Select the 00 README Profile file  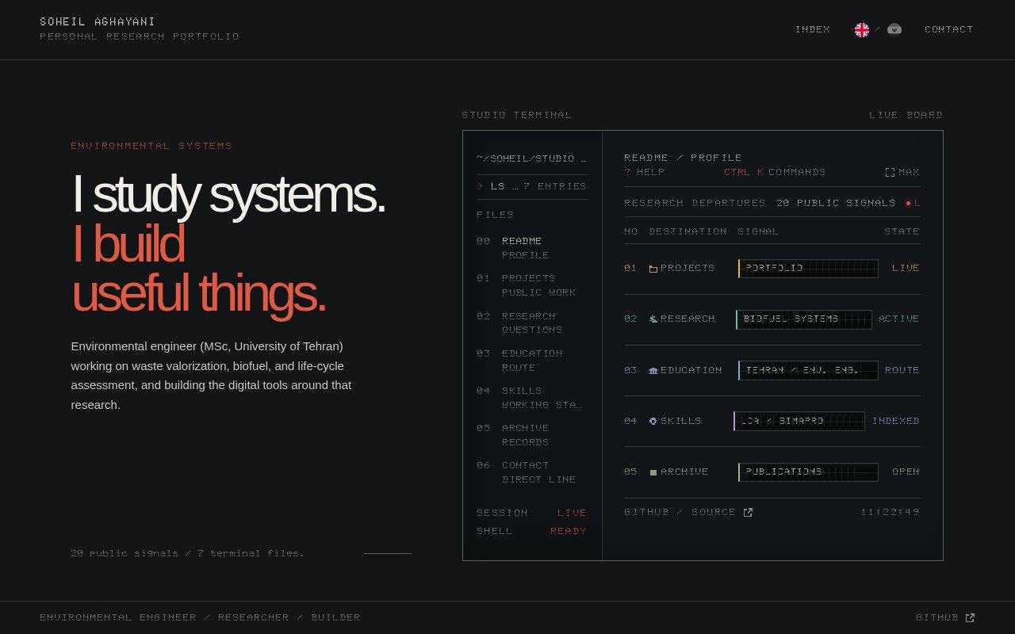click(532, 248)
